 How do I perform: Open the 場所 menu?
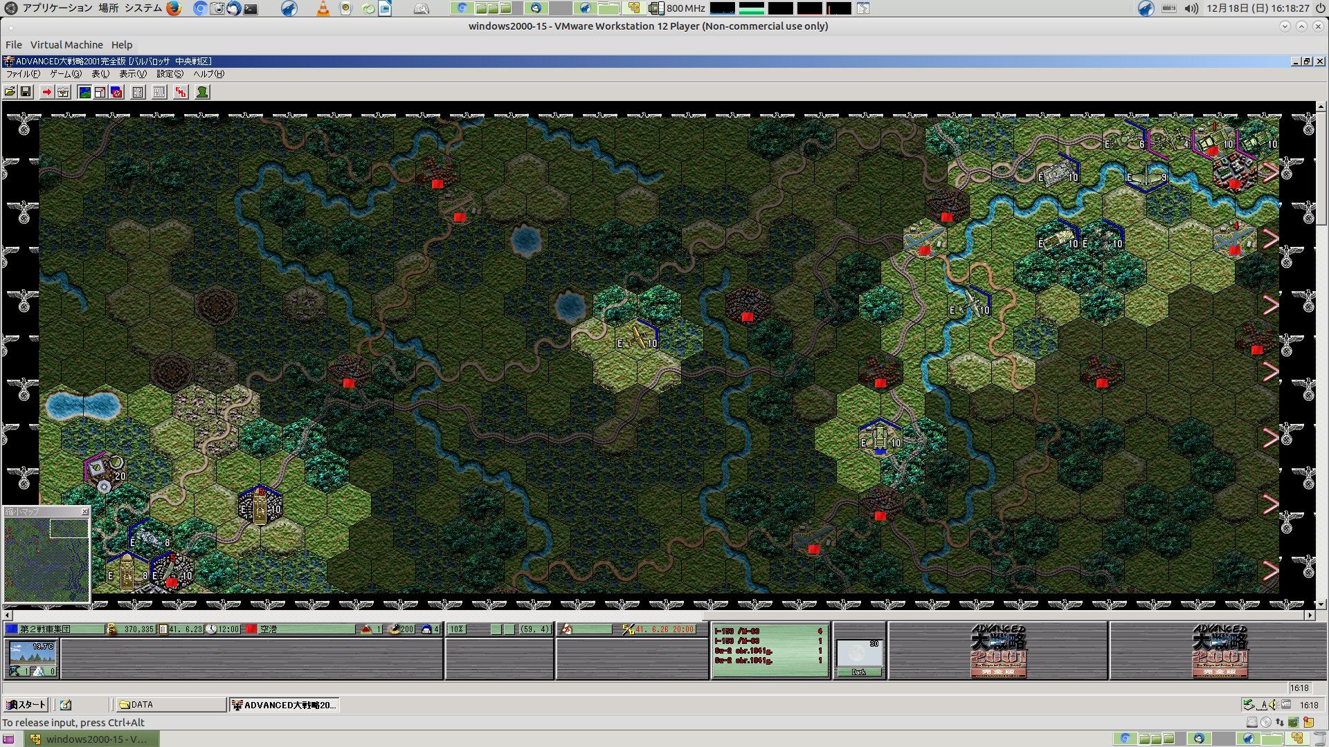[x=108, y=8]
